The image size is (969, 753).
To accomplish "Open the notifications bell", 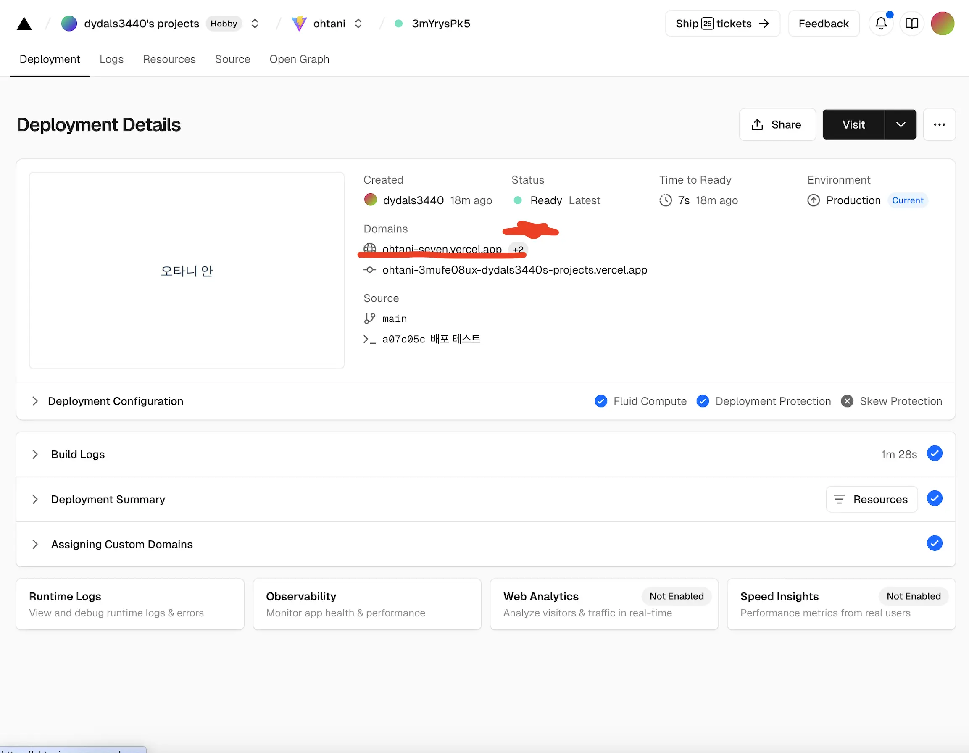I will point(881,24).
